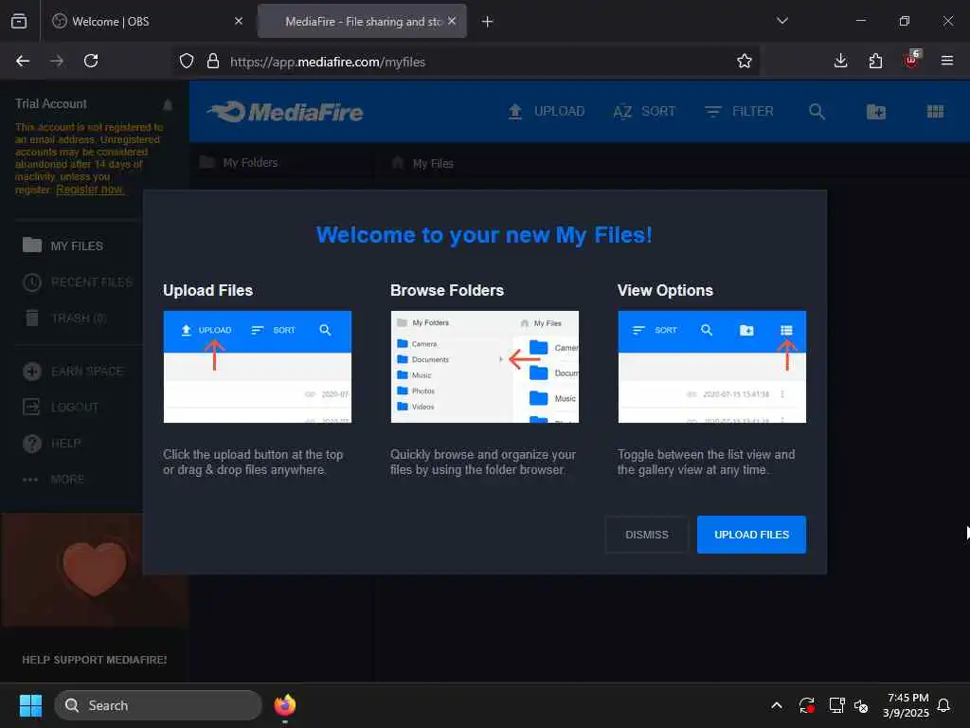This screenshot has height=728, width=970.
Task: Open the FILTER options
Action: tap(739, 112)
